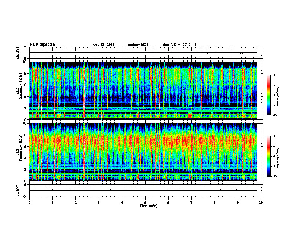This screenshot has width=294, height=227.
Task: Click the ch.2 frequency tick "4"
Action: pyautogui.click(x=26, y=158)
